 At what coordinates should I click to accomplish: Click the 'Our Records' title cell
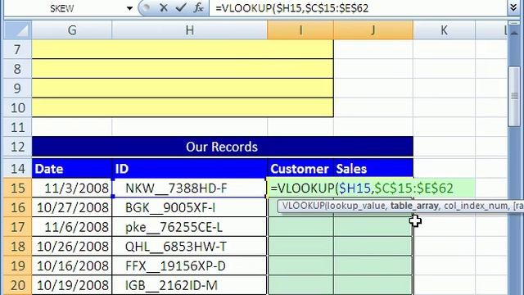coord(223,147)
